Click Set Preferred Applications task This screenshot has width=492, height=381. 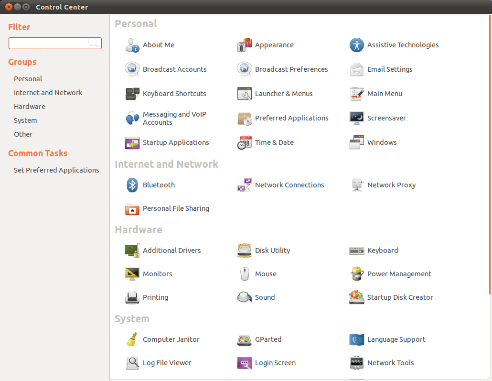[56, 170]
